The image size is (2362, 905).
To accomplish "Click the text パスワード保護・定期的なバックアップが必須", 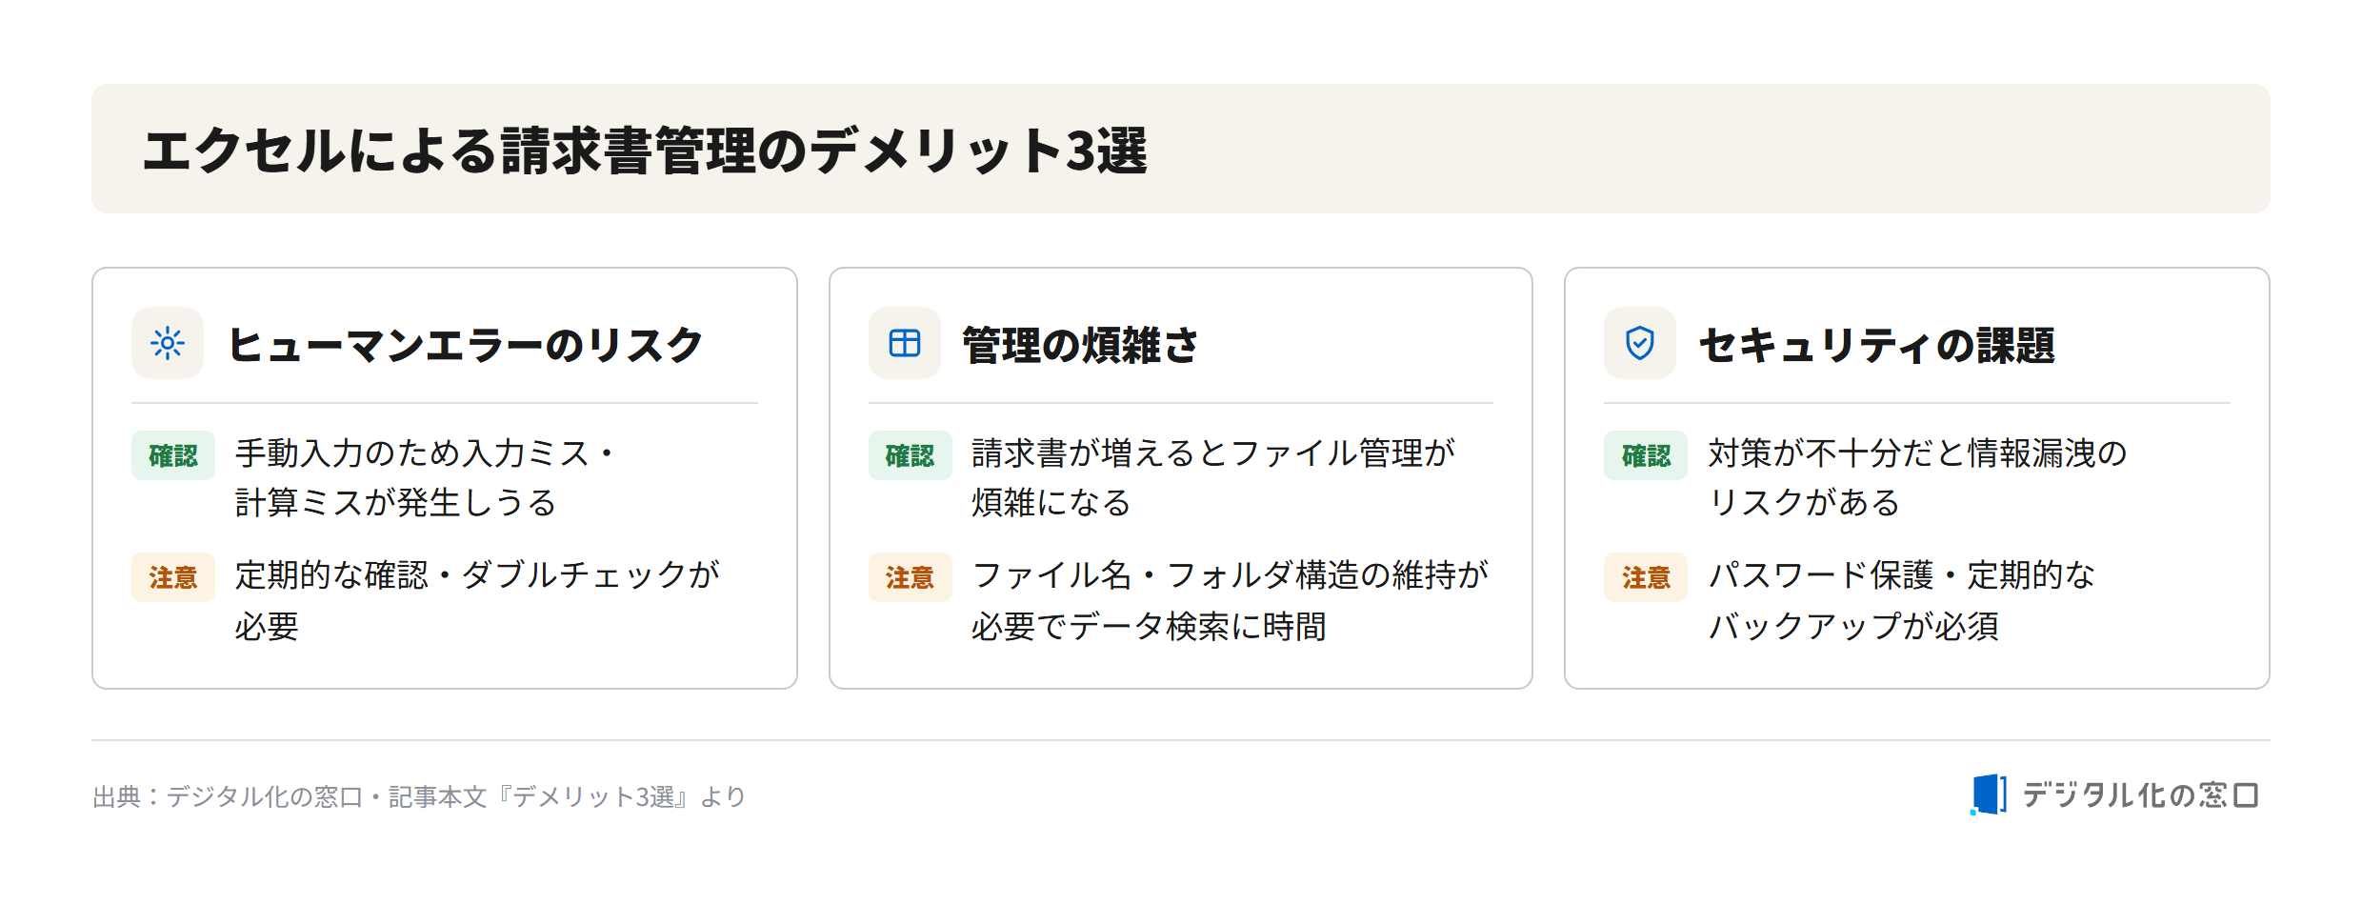I will coord(1901,600).
